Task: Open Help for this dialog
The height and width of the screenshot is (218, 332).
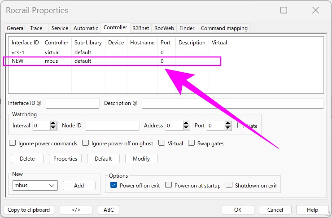Action: coord(312,210)
